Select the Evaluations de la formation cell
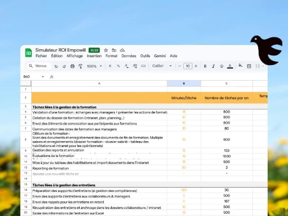Screen dimensions: 288x216 point(99,156)
